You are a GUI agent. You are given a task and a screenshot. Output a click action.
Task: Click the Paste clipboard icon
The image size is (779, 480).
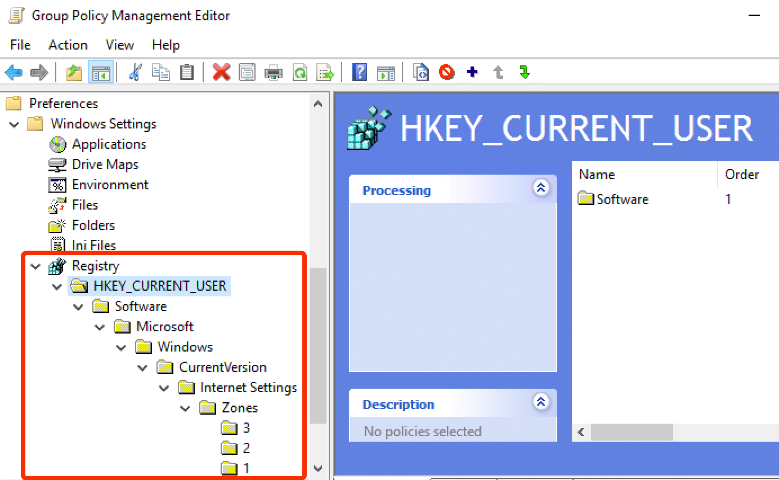pos(186,72)
